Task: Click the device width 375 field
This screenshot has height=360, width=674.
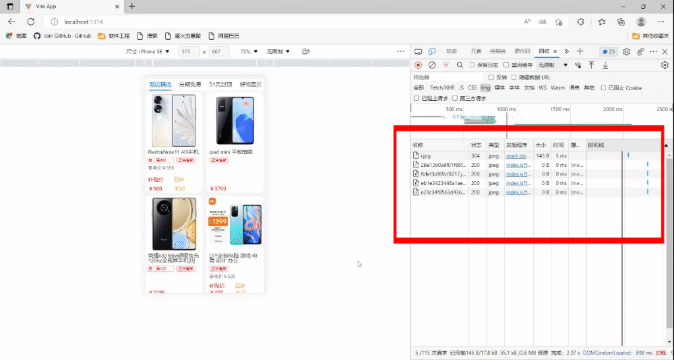Action: click(189, 52)
